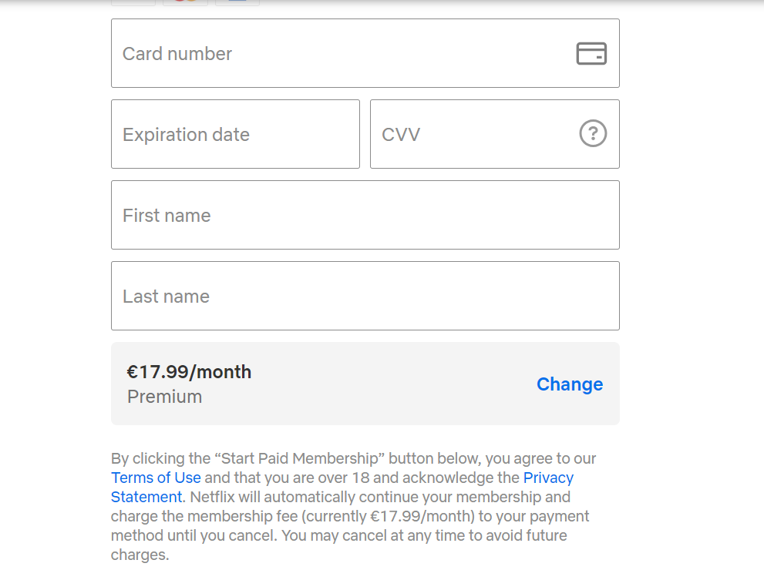The image size is (764, 580).
Task: Click the gray plan summary box
Action: [x=365, y=384]
